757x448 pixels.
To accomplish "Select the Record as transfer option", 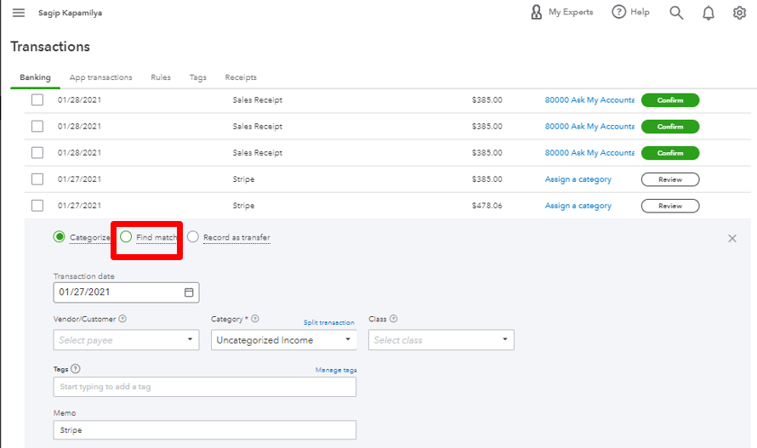I will [x=193, y=237].
